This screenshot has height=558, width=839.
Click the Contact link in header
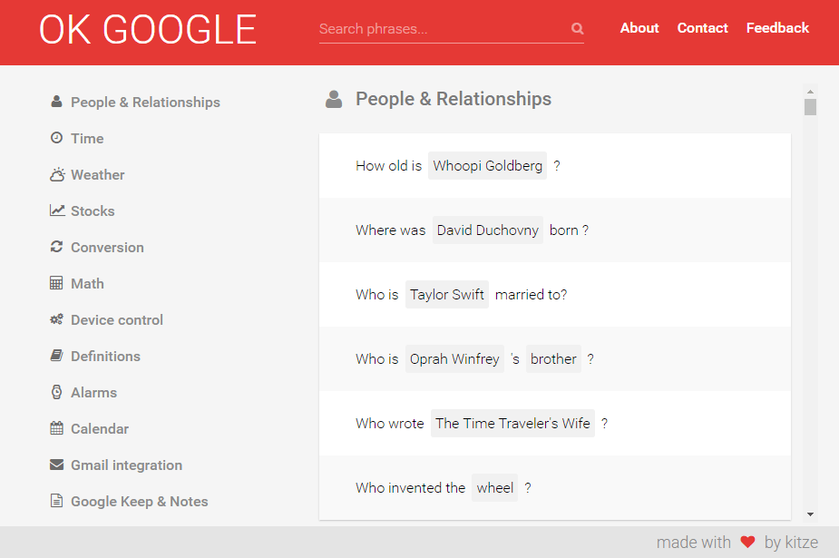coord(702,28)
